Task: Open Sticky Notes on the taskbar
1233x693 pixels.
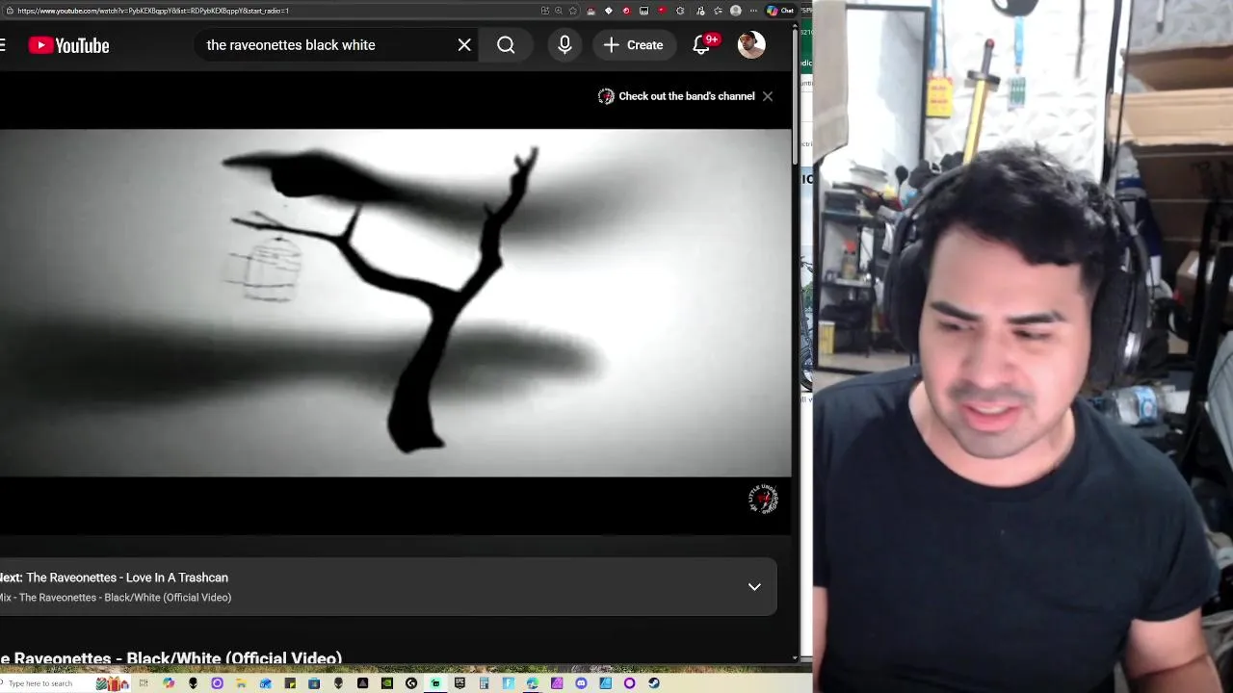Action: coord(290,683)
